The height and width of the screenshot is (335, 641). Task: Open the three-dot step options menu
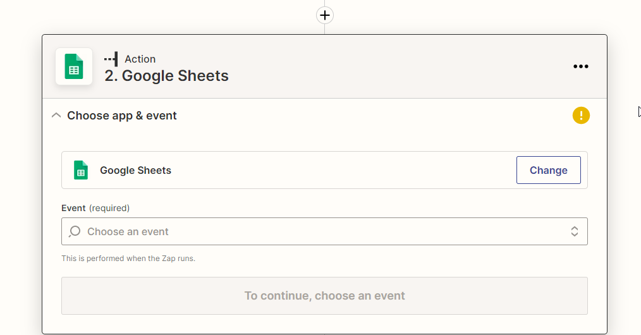click(x=580, y=66)
